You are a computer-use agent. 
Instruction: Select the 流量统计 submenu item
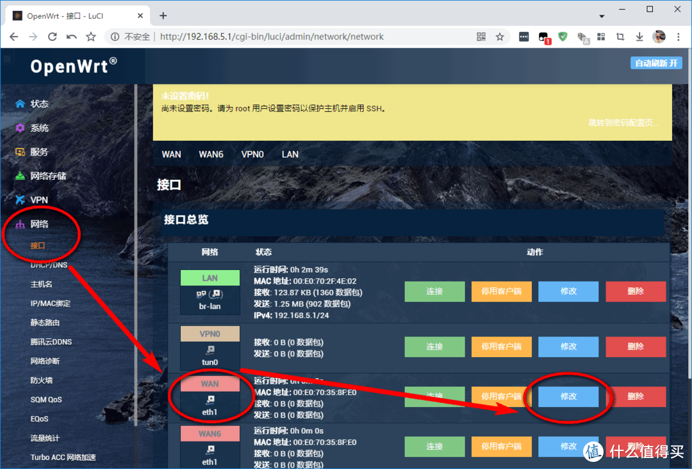pyautogui.click(x=45, y=438)
